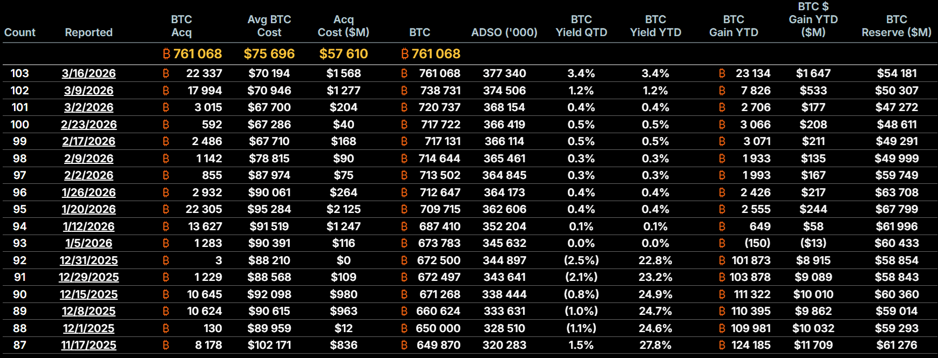This screenshot has width=938, height=358.
Task: Open the 11/17/2025 report link
Action: point(89,345)
